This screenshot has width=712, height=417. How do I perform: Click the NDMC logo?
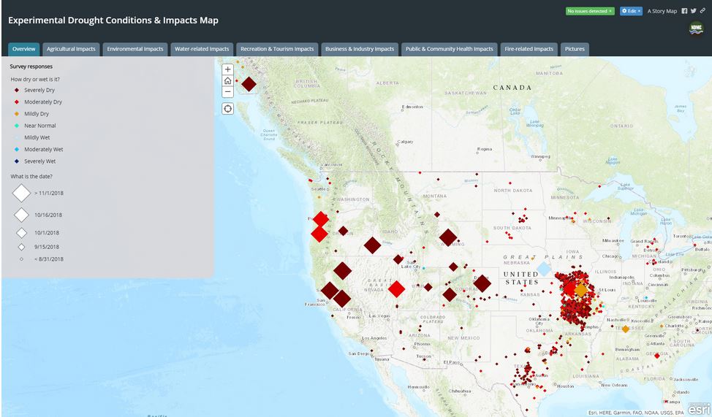(695, 28)
